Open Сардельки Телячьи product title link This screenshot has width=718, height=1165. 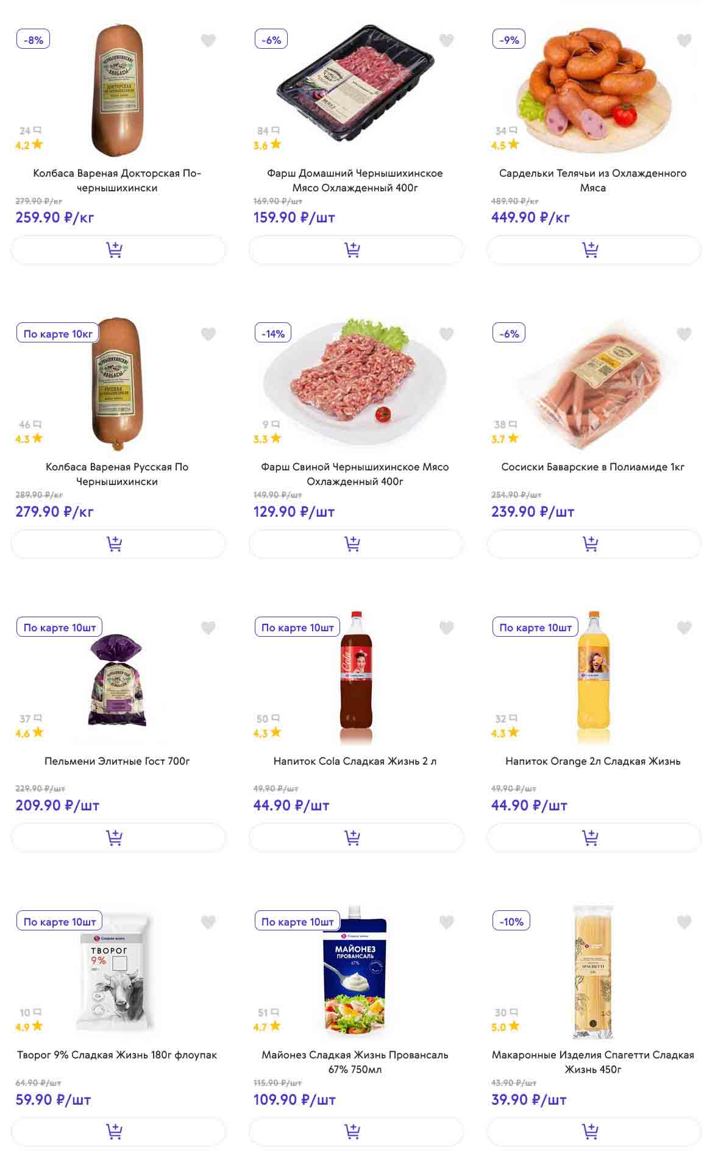click(x=592, y=180)
